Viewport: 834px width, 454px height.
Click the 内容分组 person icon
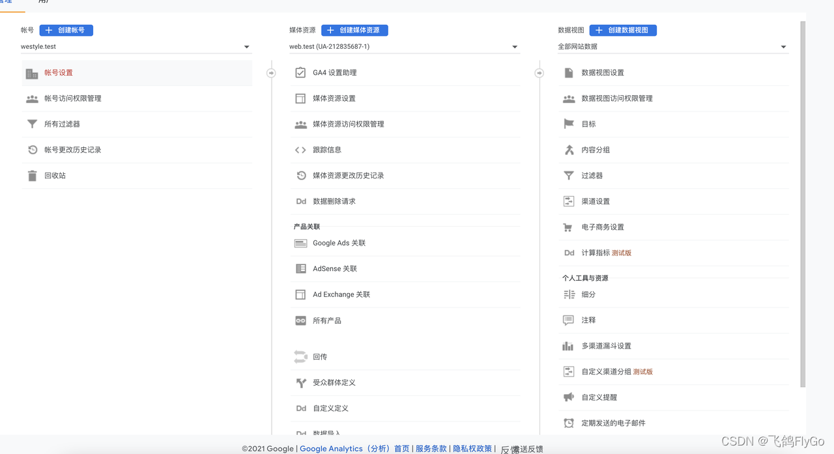pos(569,150)
